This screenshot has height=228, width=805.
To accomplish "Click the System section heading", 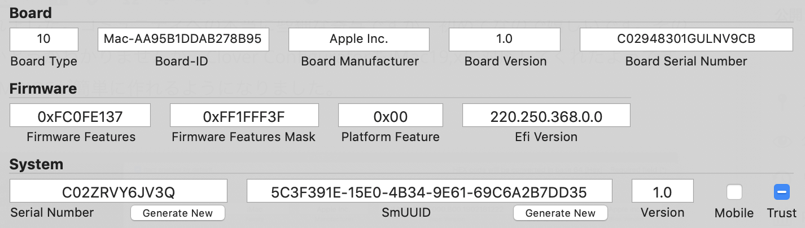I will point(37,164).
